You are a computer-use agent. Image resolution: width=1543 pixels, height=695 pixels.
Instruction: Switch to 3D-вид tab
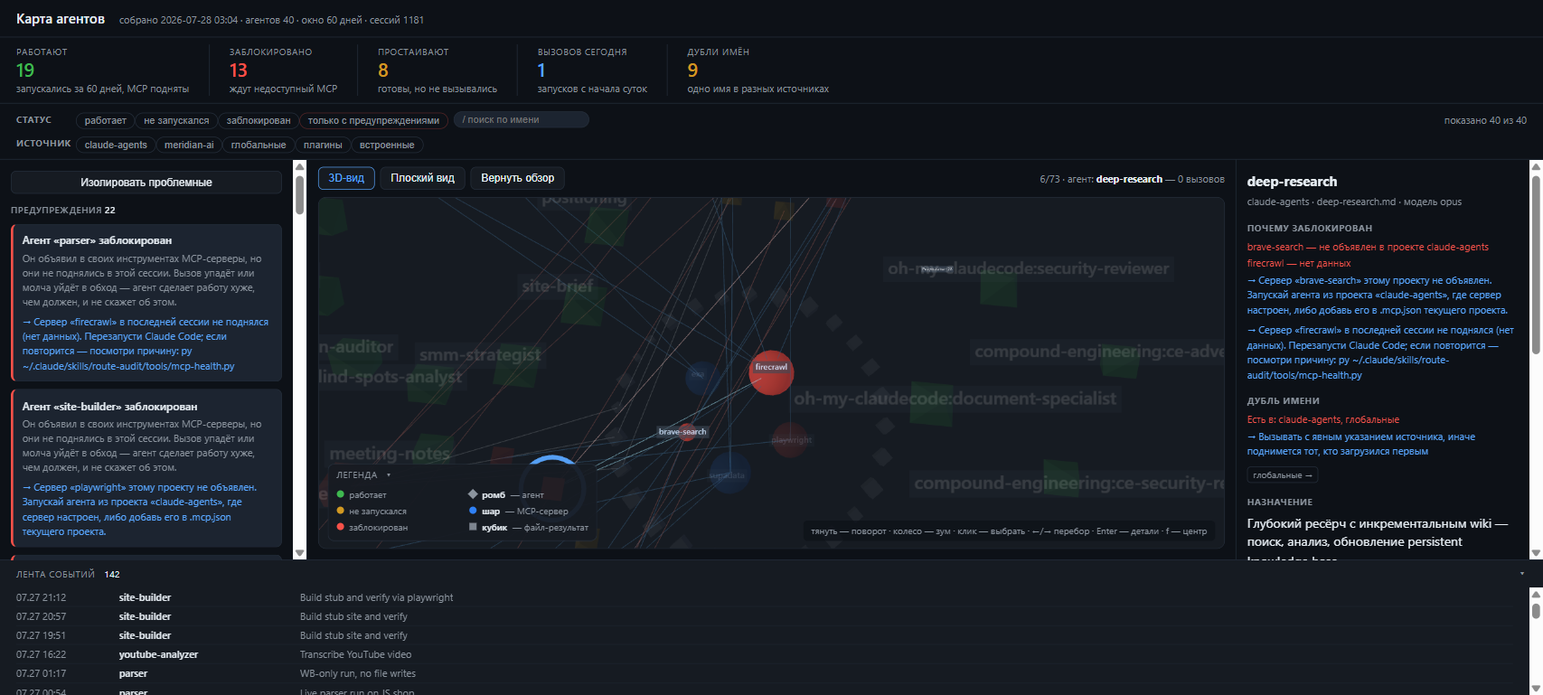pyautogui.click(x=346, y=178)
